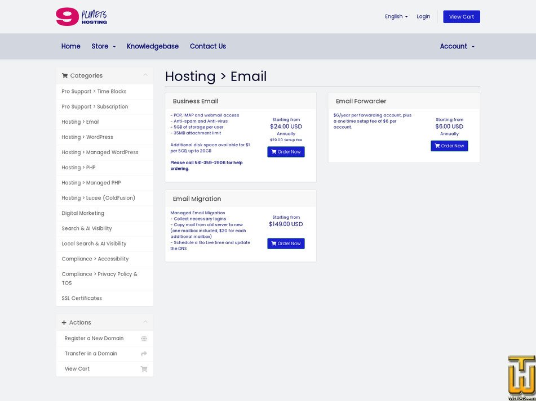Click the View Cart button in header
This screenshot has height=401, width=536.
pyautogui.click(x=462, y=17)
